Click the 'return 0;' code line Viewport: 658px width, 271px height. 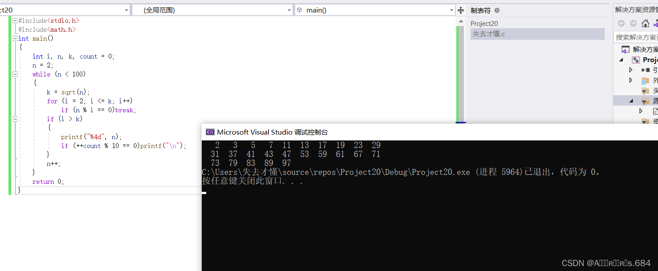(48, 182)
